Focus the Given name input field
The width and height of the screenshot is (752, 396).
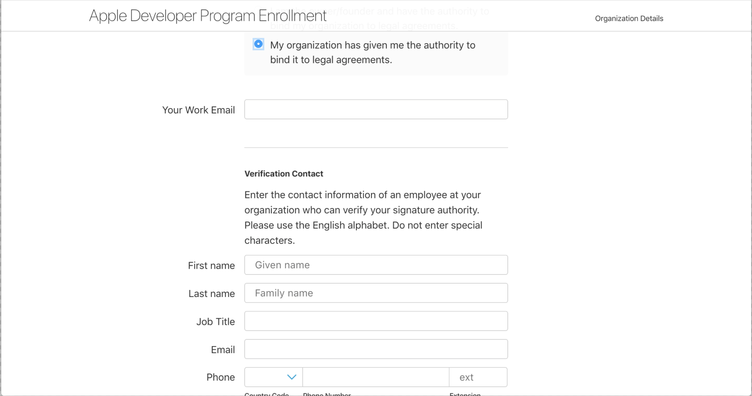coord(375,265)
